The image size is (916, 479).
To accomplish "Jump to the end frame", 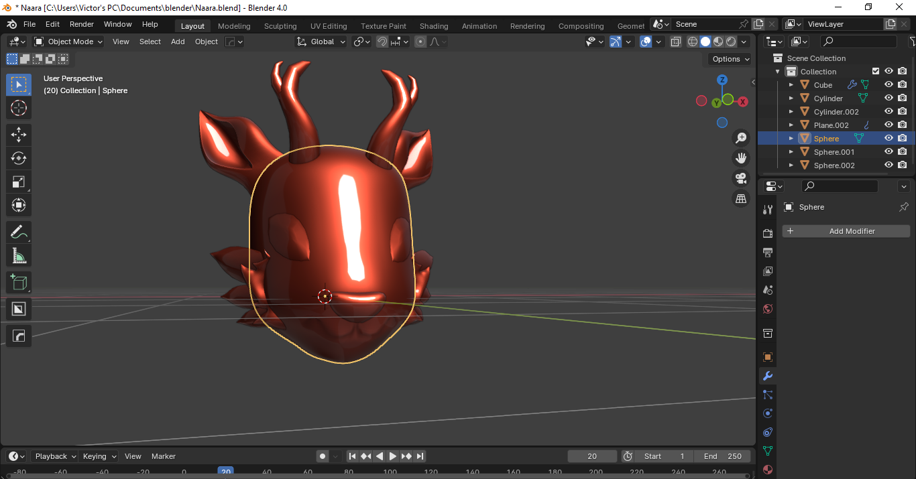I will tap(420, 456).
